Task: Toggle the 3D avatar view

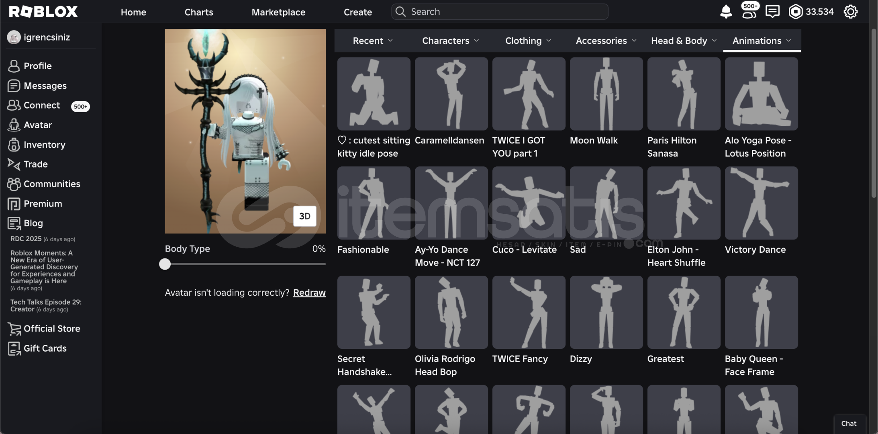Action: coord(305,216)
